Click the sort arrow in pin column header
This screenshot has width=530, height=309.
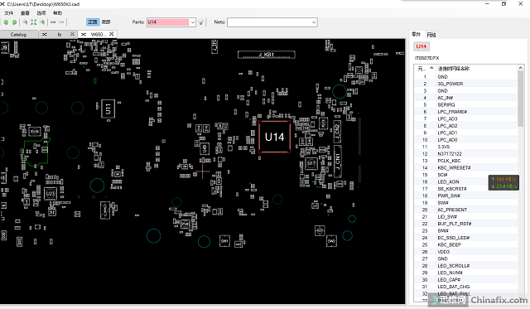coord(431,68)
